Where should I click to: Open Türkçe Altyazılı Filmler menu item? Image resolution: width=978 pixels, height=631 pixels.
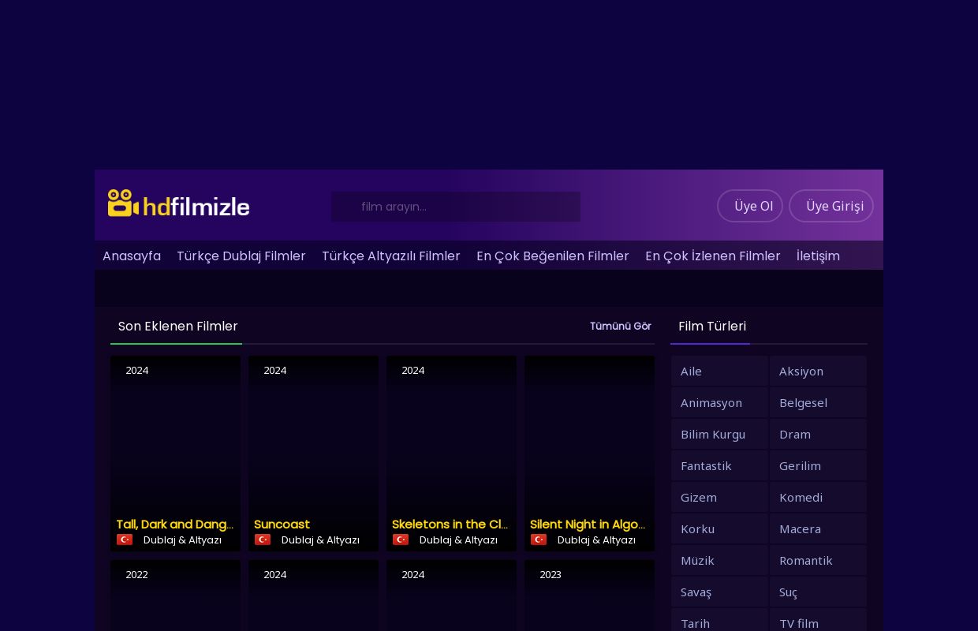[391, 256]
